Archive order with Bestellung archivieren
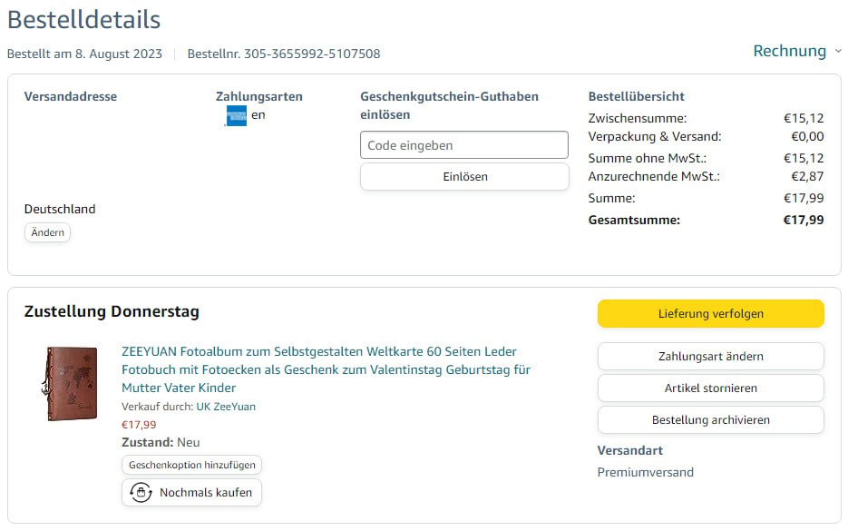This screenshot has width=848, height=531. pyautogui.click(x=710, y=420)
